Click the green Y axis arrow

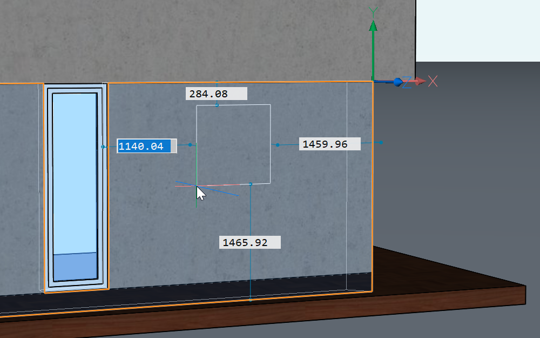click(x=372, y=27)
